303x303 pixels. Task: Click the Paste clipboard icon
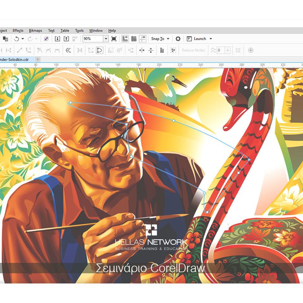pos(5,39)
